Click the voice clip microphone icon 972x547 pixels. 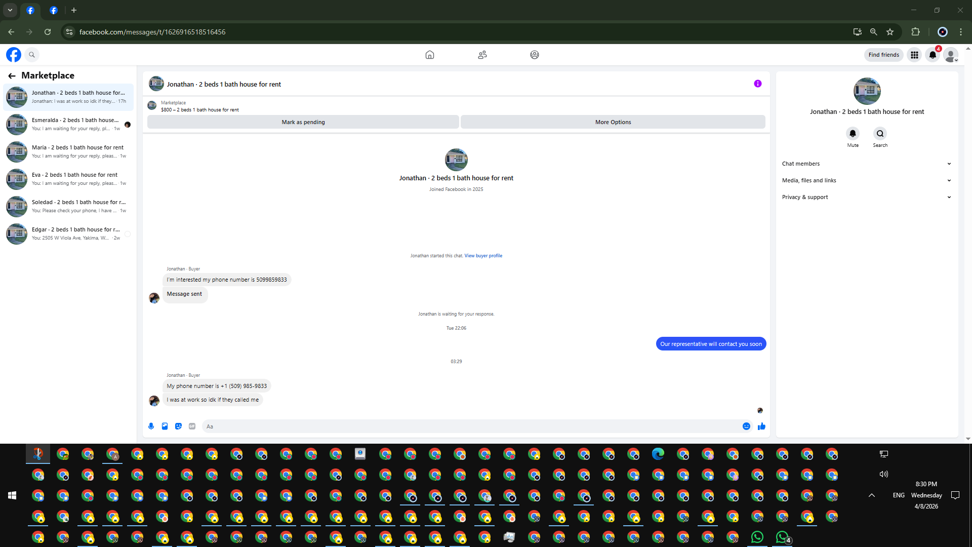(x=151, y=426)
